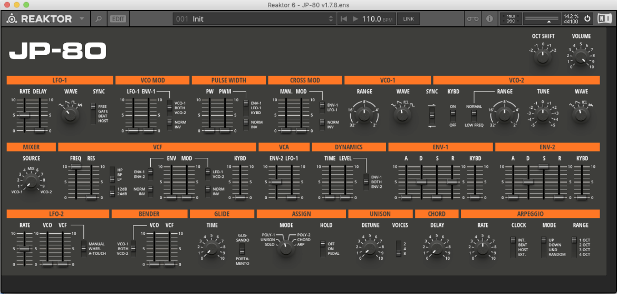Click the GLIDE TIME knob
This screenshot has height=294, width=617.
[211, 248]
